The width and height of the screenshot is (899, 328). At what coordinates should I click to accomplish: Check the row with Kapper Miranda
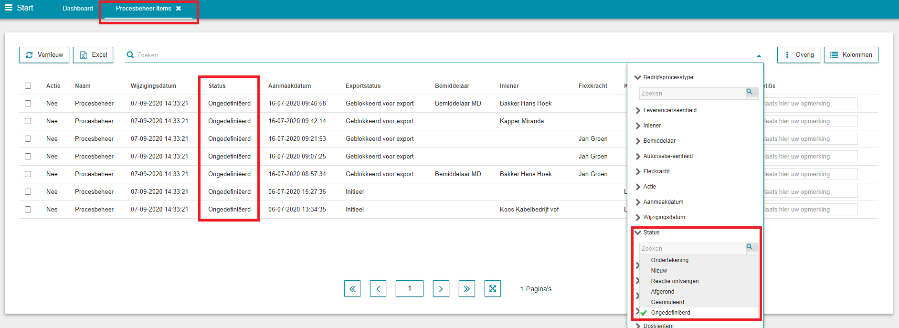(28, 121)
